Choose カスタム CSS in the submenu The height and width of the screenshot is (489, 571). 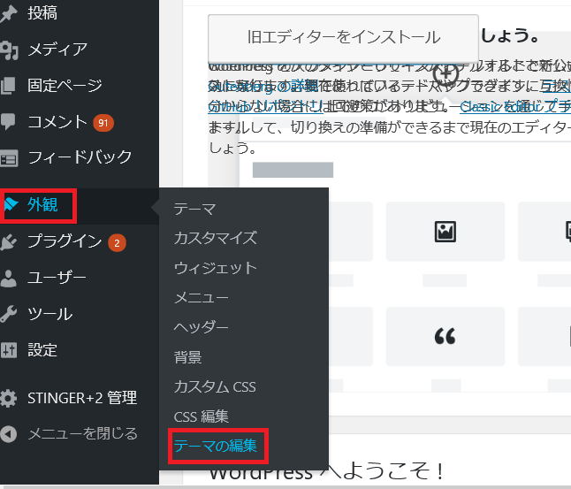(x=215, y=386)
